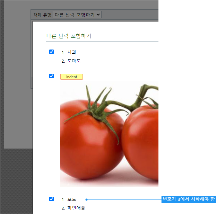Click the list item 포도
Image resolution: width=216 pixels, height=214 pixels.
72,199
